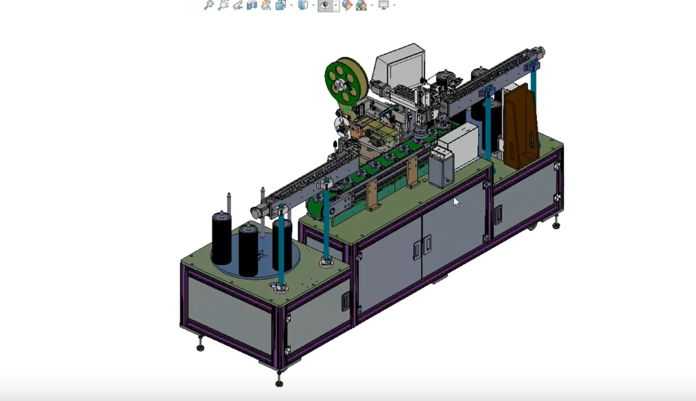Expand the View Orientation dropdown arrow
Screen dimensions: 696x401
[291, 5]
